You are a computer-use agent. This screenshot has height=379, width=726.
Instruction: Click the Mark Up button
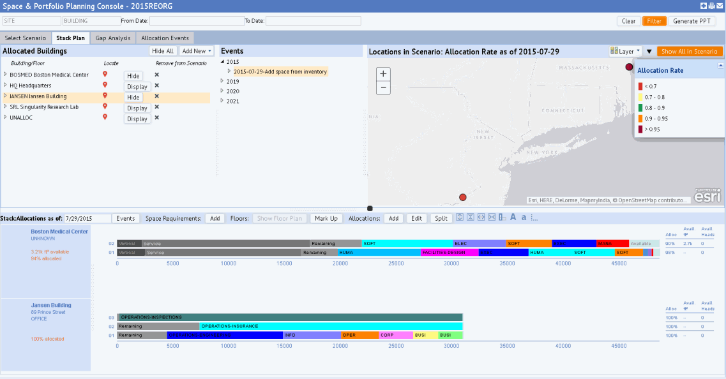pyautogui.click(x=326, y=218)
